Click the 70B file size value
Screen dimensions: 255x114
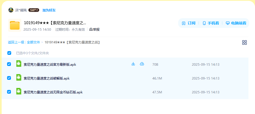155,65
